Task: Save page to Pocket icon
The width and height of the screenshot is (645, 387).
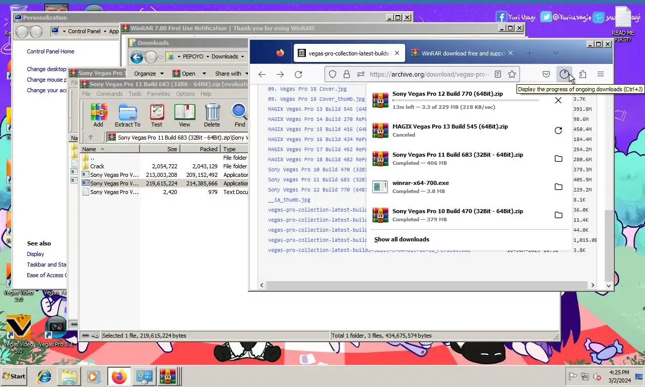Action: tap(546, 74)
